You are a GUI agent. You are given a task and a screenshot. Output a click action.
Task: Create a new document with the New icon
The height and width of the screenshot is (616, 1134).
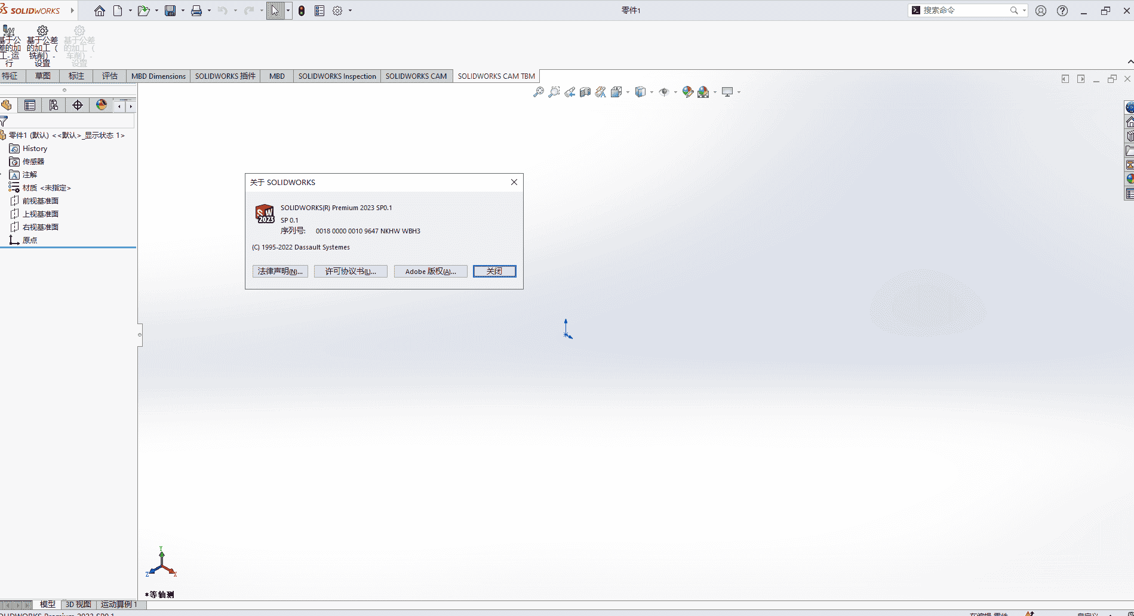point(118,11)
